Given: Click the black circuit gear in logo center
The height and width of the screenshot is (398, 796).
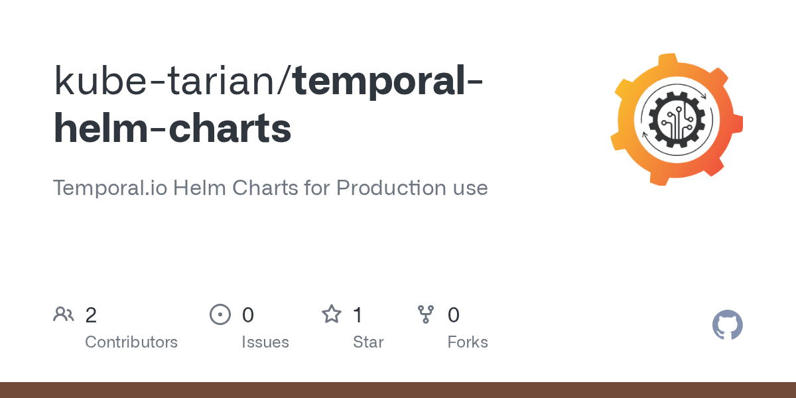Looking at the screenshot, I should [x=675, y=120].
